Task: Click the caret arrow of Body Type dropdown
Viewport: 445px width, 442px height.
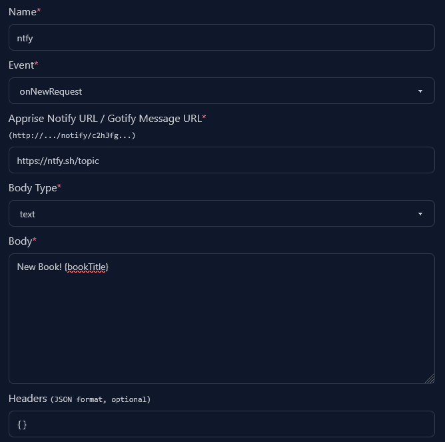Action: pos(420,214)
